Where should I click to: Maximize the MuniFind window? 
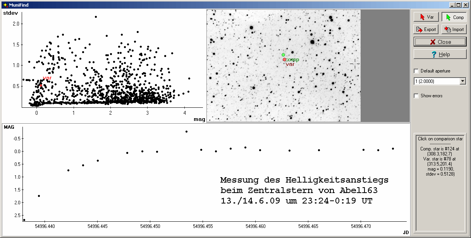pyautogui.click(x=458, y=5)
